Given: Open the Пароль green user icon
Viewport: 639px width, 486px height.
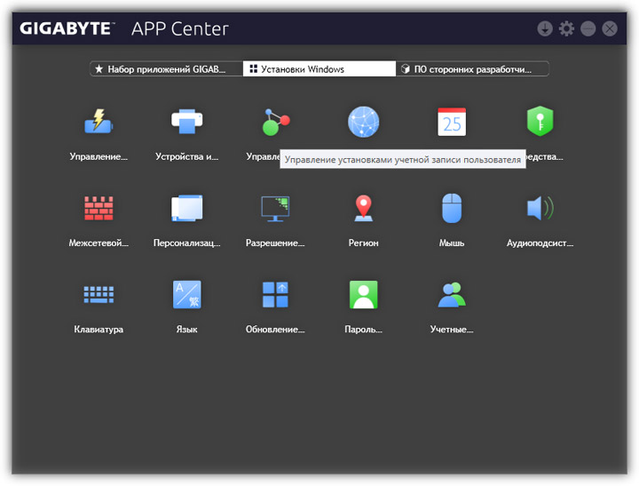Looking at the screenshot, I should [x=364, y=294].
